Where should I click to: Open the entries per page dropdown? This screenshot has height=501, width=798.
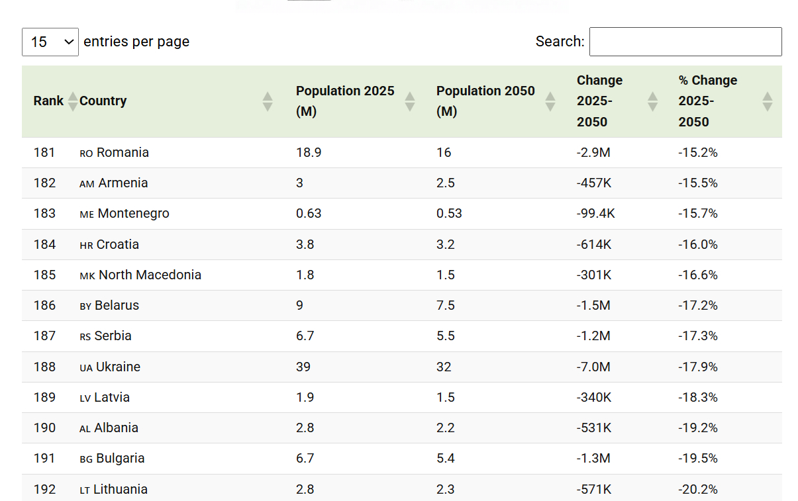point(50,42)
